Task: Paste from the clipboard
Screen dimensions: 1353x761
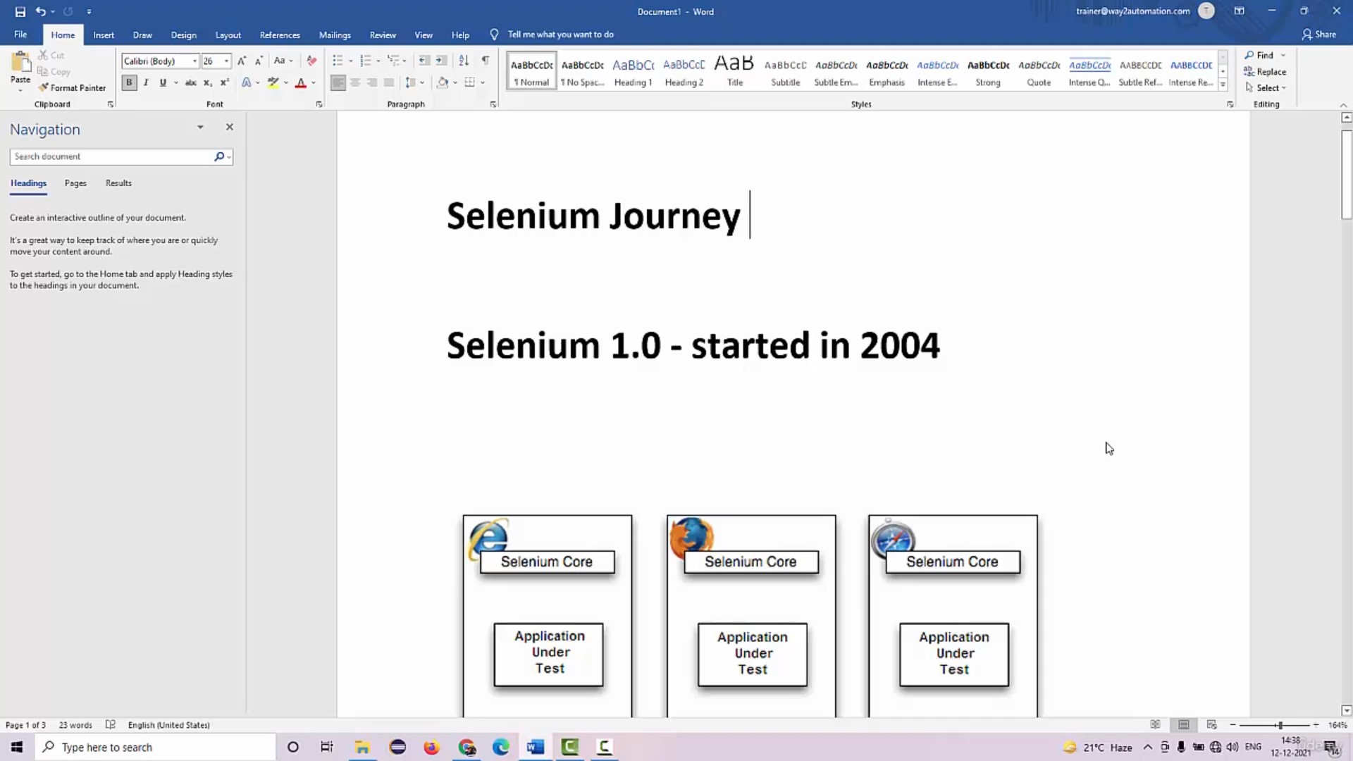Action: click(x=20, y=70)
